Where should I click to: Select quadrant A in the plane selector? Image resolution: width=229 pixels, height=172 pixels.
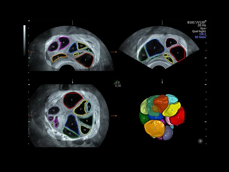coord(116,82)
